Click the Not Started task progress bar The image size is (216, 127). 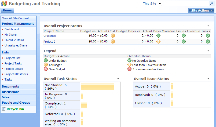[97, 86]
